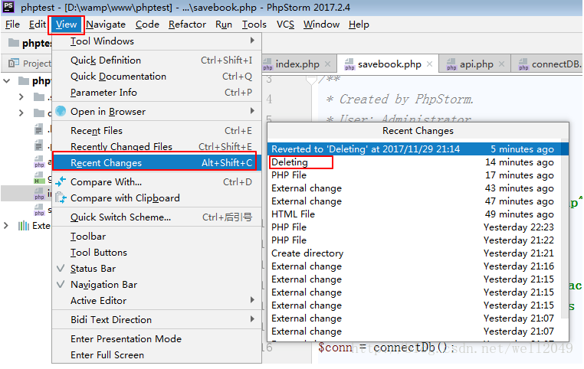Choose Quick Documentation menu entry

157,77
